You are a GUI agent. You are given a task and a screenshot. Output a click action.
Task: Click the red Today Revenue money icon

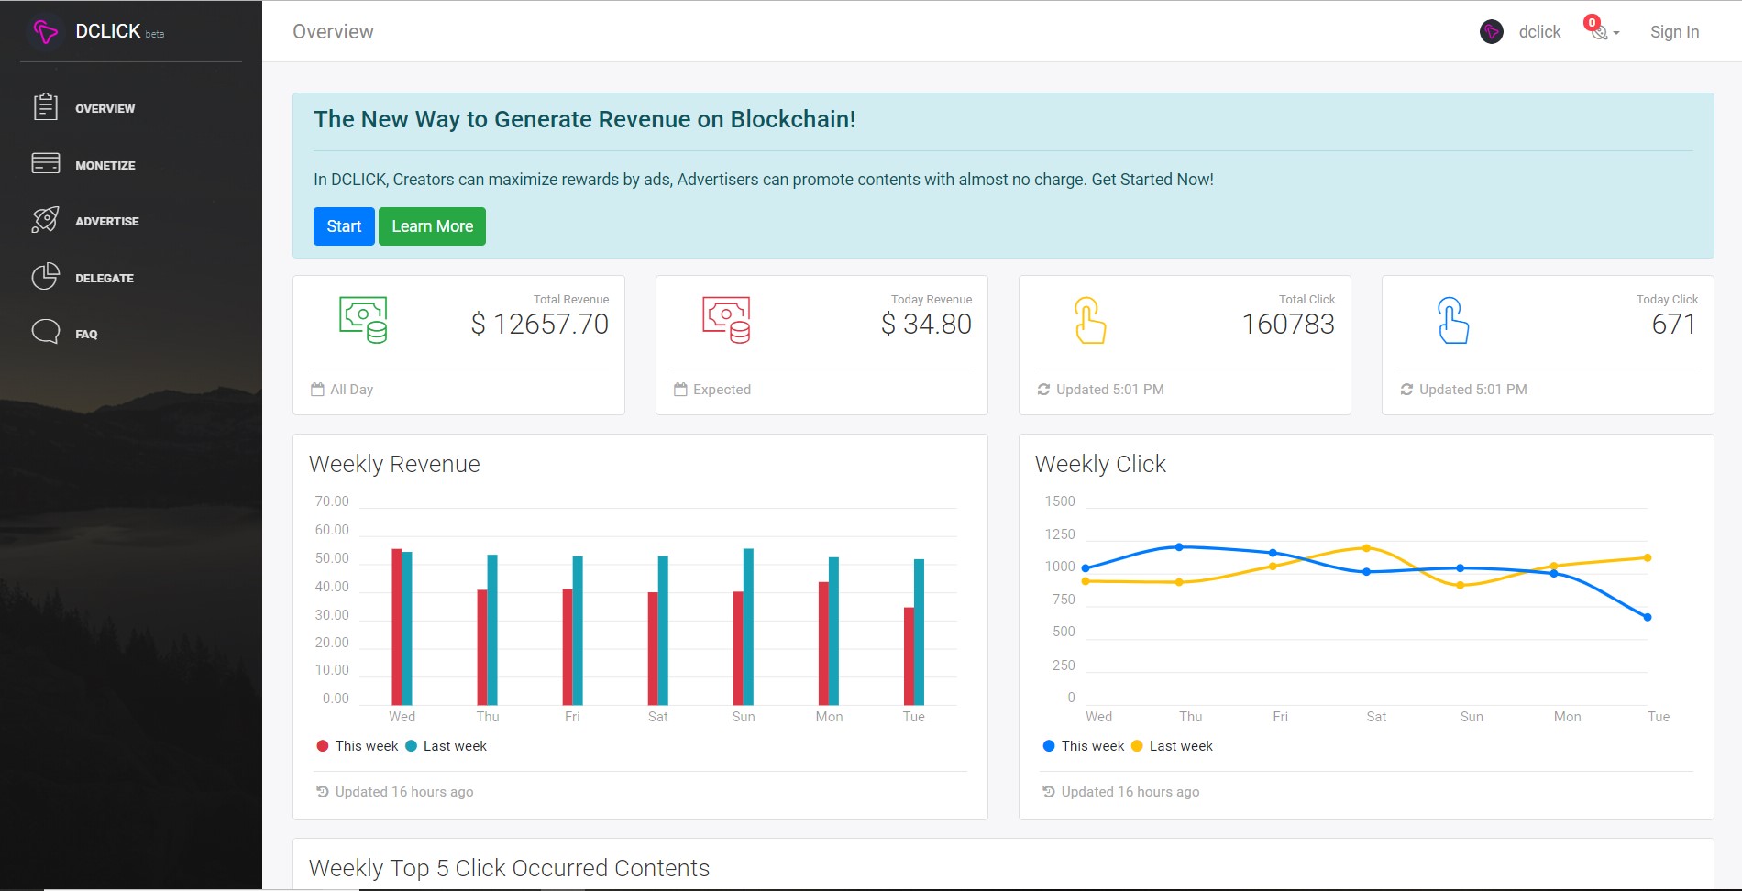[726, 320]
